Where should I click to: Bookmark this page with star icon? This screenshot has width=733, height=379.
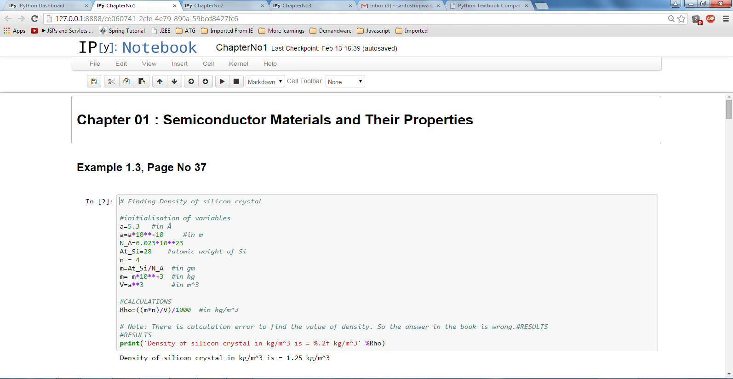(681, 19)
